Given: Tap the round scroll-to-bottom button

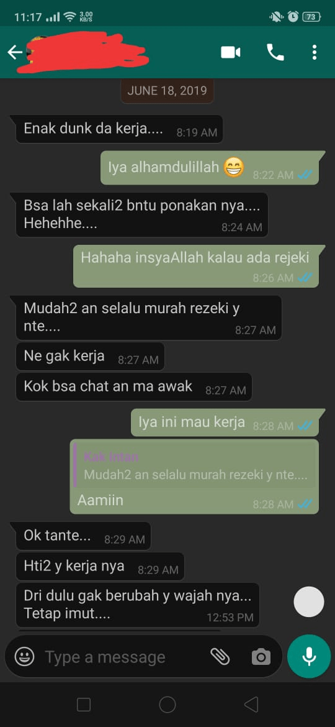Looking at the screenshot, I should [309, 602].
